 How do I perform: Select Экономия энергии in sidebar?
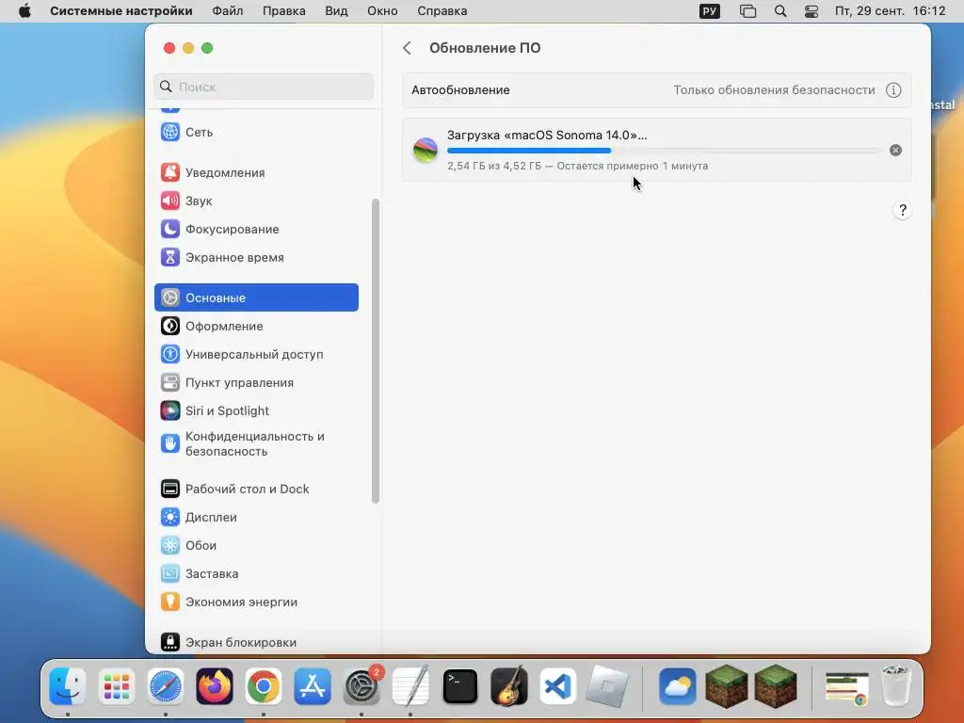tap(256, 602)
